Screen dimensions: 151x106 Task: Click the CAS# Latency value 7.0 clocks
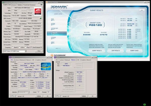coord(80,76)
